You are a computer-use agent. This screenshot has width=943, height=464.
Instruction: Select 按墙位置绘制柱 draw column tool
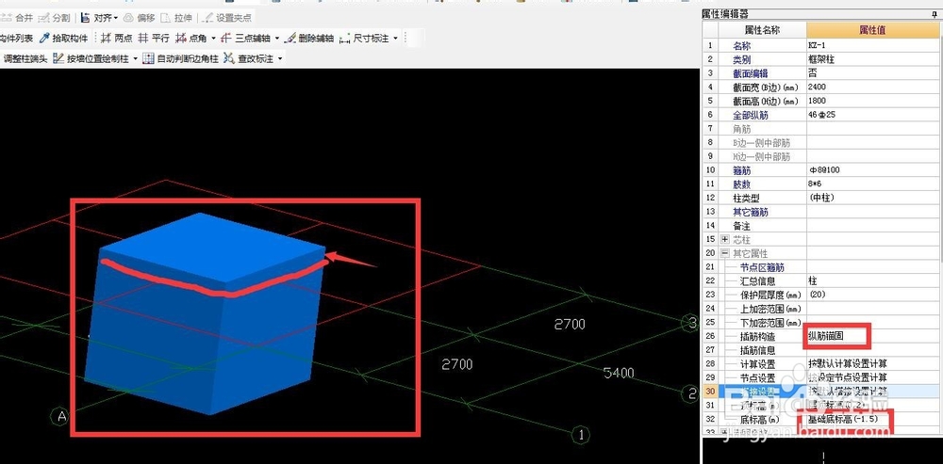(x=91, y=59)
